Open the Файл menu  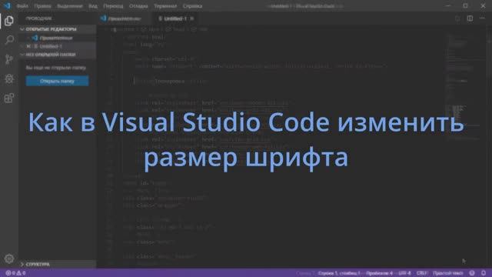(x=22, y=6)
